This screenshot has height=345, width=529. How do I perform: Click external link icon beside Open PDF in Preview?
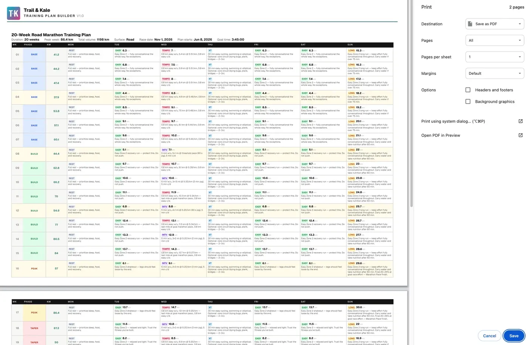click(x=520, y=135)
